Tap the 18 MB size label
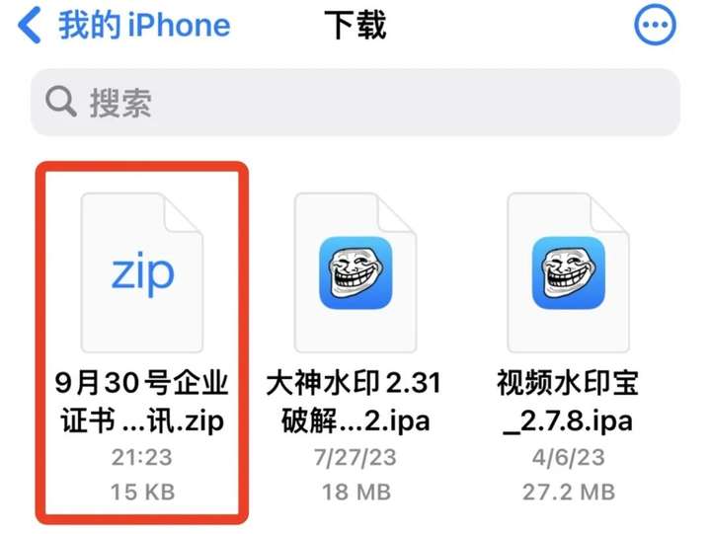The image size is (711, 534). [355, 492]
